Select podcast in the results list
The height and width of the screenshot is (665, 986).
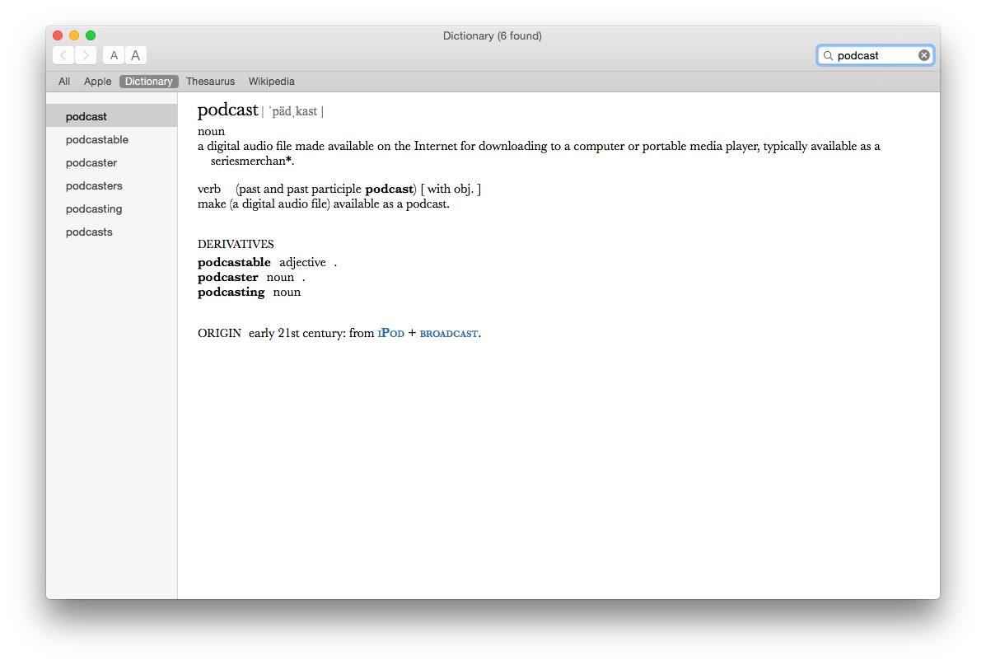click(x=112, y=116)
